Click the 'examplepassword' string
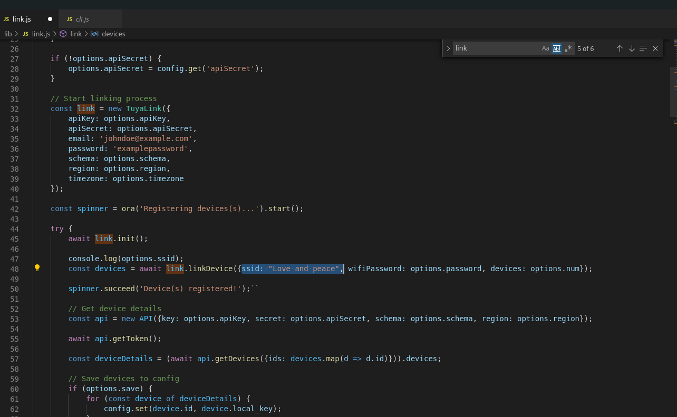677x417 pixels. [x=150, y=148]
